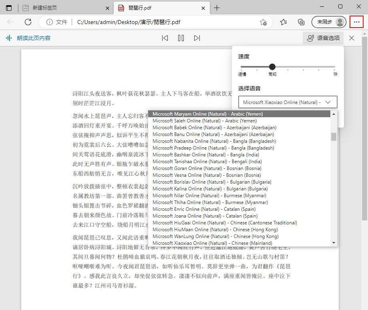Image resolution: width=368 pixels, height=310 pixels.
Task: Open the Collections icon
Action: pos(301,22)
